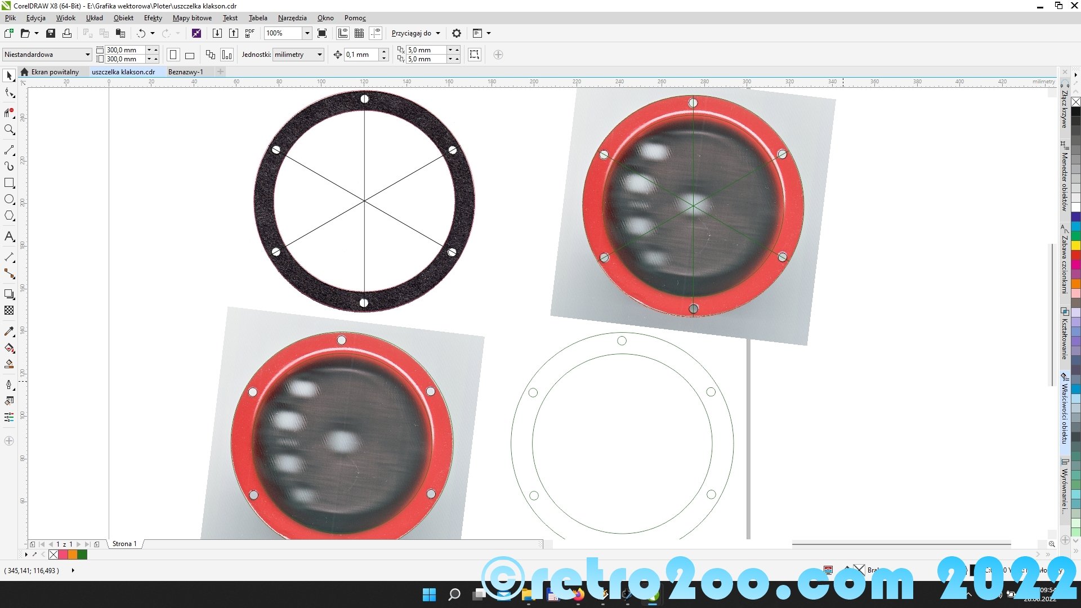This screenshot has height=608, width=1081.
Task: Switch to the Beznazwy-1 document tab
Action: pos(185,72)
